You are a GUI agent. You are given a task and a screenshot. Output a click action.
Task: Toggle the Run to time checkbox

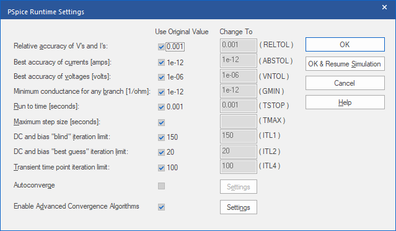[161, 107]
